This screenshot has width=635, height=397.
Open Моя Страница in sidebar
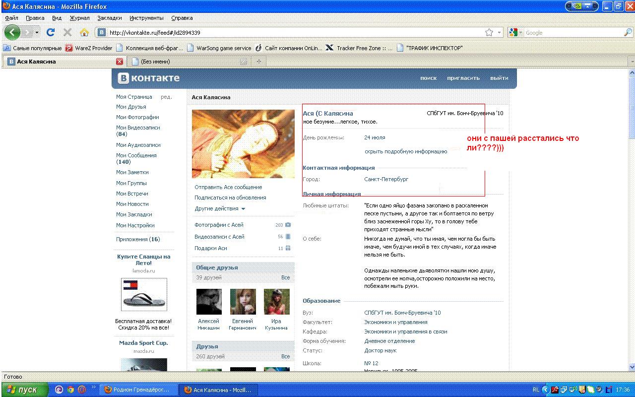pos(134,97)
